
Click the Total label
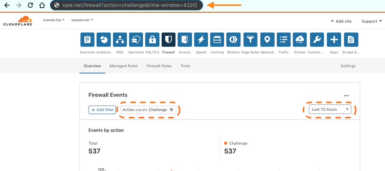coord(93,143)
